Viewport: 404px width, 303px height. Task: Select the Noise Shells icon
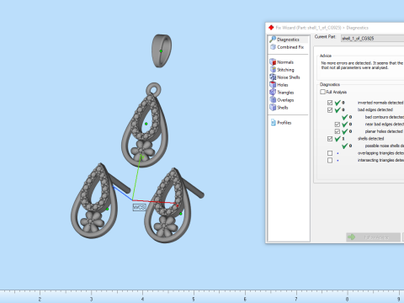[x=273, y=77]
